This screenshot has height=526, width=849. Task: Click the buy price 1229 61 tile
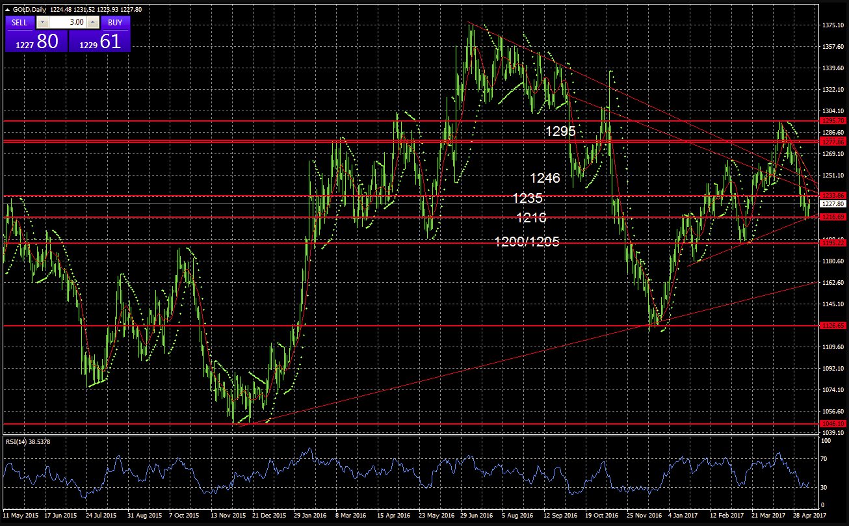click(99, 42)
